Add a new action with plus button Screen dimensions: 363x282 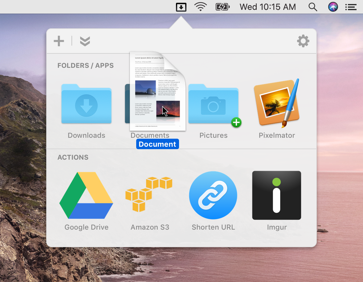pyautogui.click(x=59, y=41)
